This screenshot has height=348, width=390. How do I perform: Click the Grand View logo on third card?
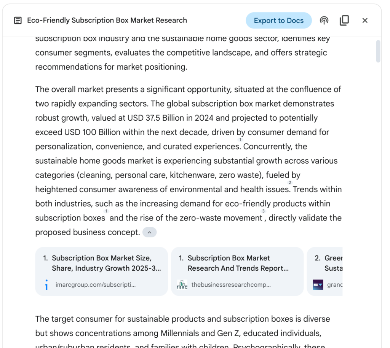(318, 284)
